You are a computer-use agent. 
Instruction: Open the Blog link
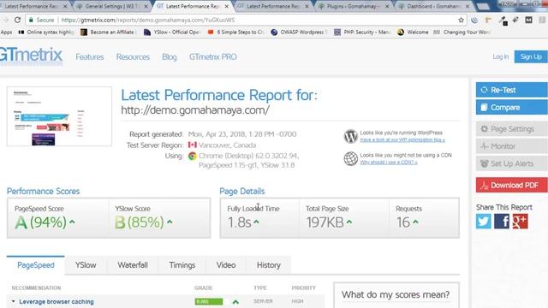coord(170,57)
